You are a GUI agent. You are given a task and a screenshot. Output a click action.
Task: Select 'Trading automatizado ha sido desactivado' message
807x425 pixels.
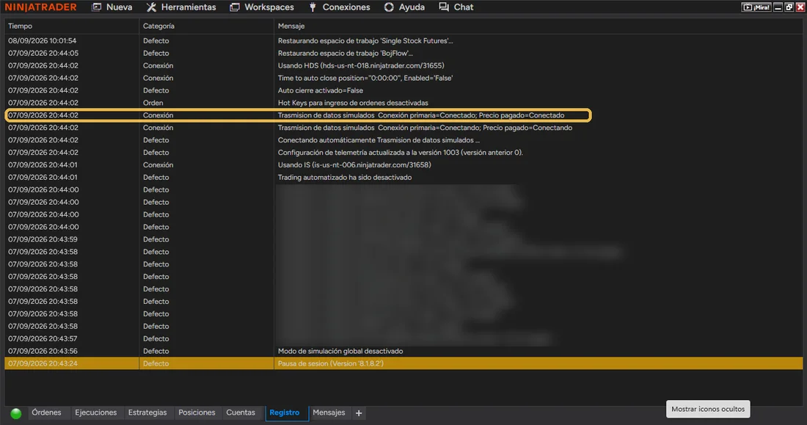pyautogui.click(x=345, y=177)
